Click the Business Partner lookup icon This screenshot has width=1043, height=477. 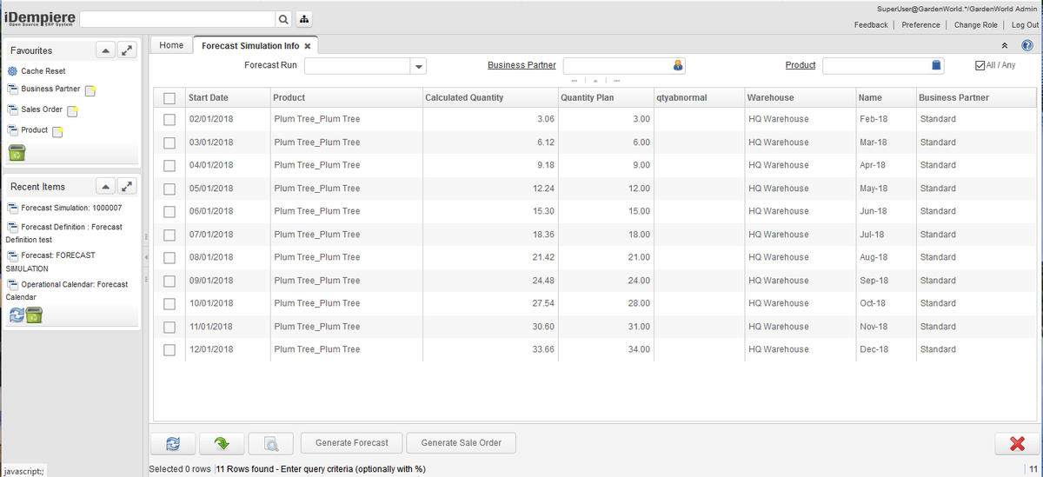(678, 65)
